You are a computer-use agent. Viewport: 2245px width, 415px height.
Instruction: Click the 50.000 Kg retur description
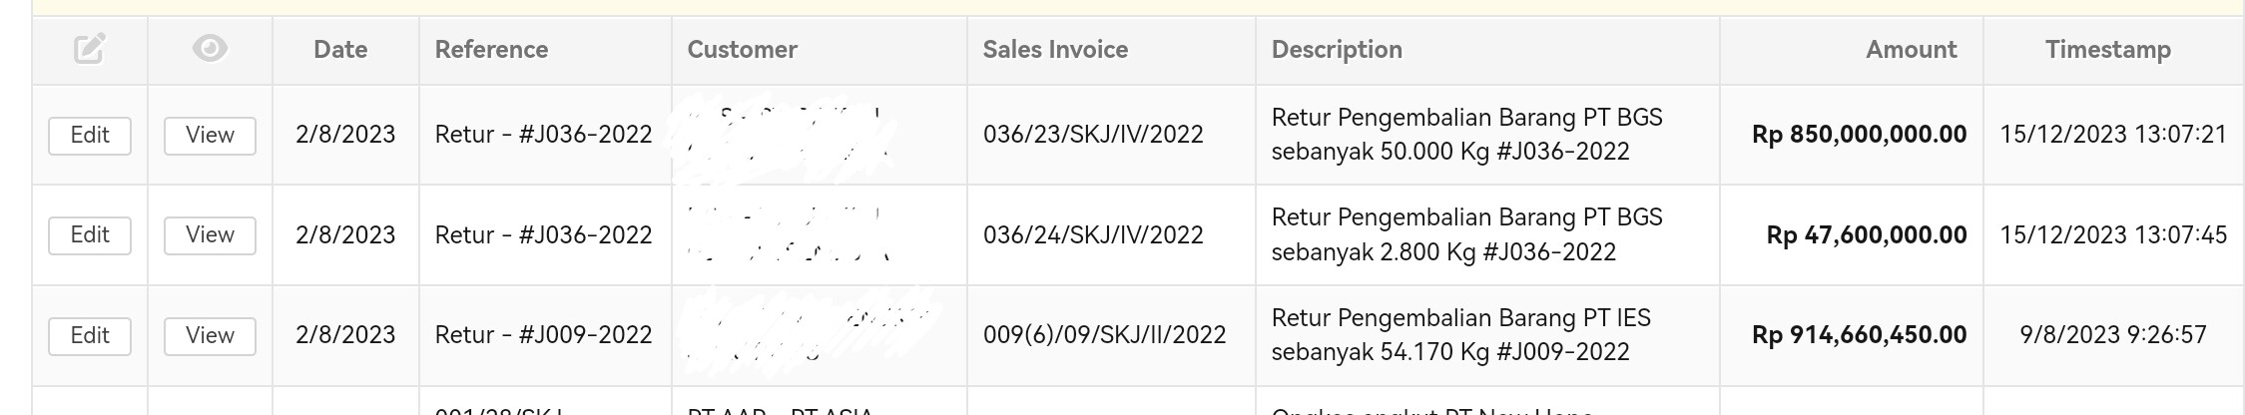coord(1466,135)
